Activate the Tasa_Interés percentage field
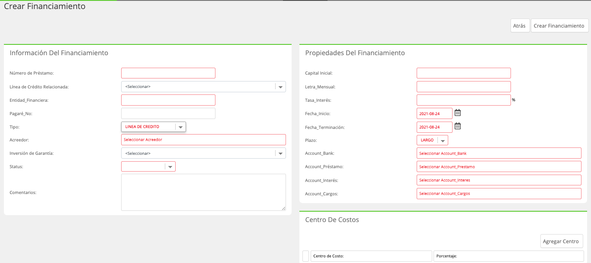The image size is (591, 263). pyautogui.click(x=464, y=100)
